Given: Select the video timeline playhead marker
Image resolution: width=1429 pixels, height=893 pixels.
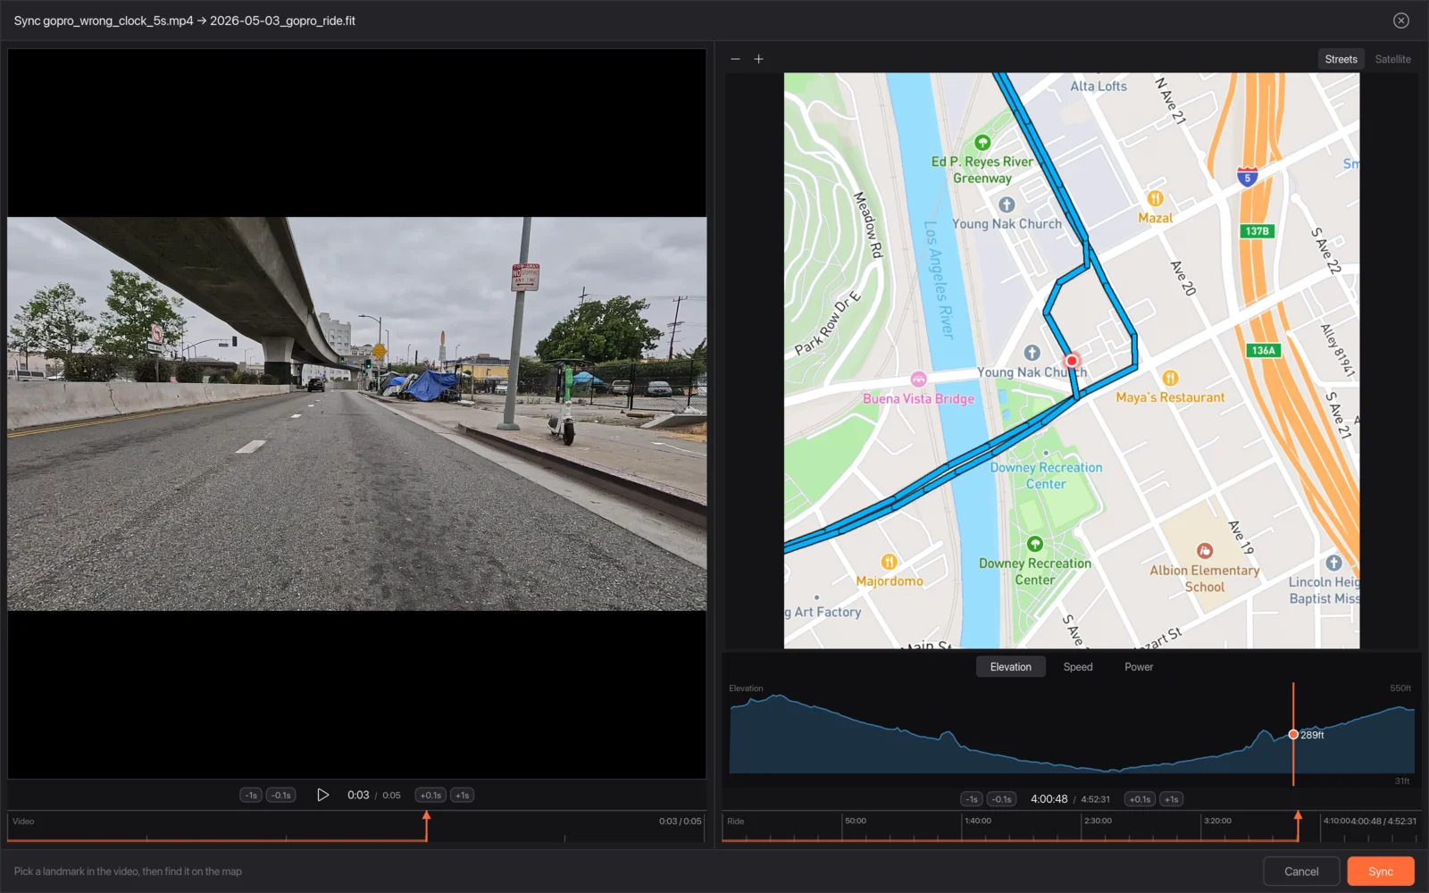Looking at the screenshot, I should (427, 816).
